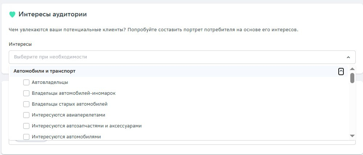Click the scrollbar down arrow in list
363x155 pixels.
[352, 136]
